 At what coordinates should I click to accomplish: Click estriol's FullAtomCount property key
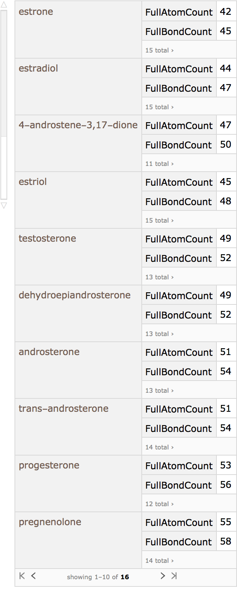pos(179,182)
